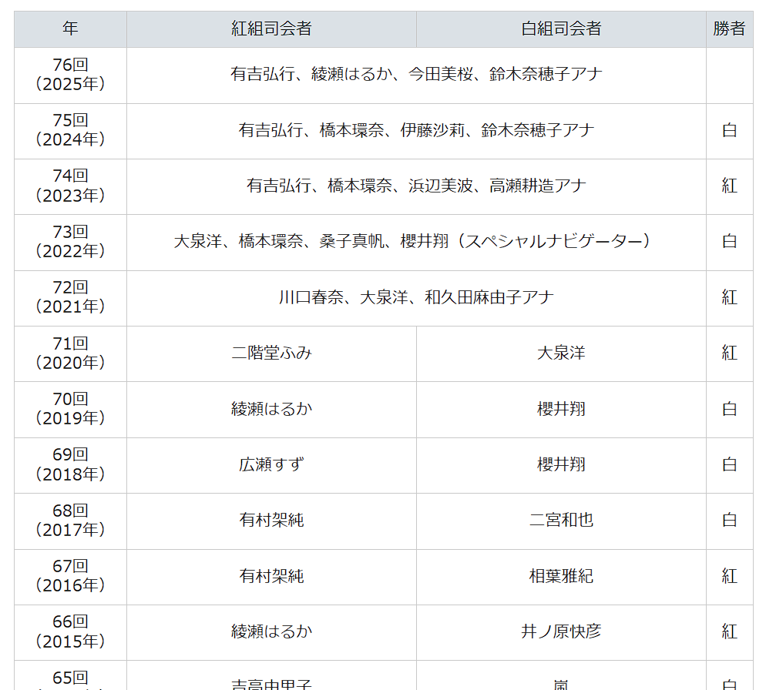Click the 2024 hosts cell listing 伊藤沙莉
This screenshot has height=690, width=766.
pyautogui.click(x=416, y=130)
